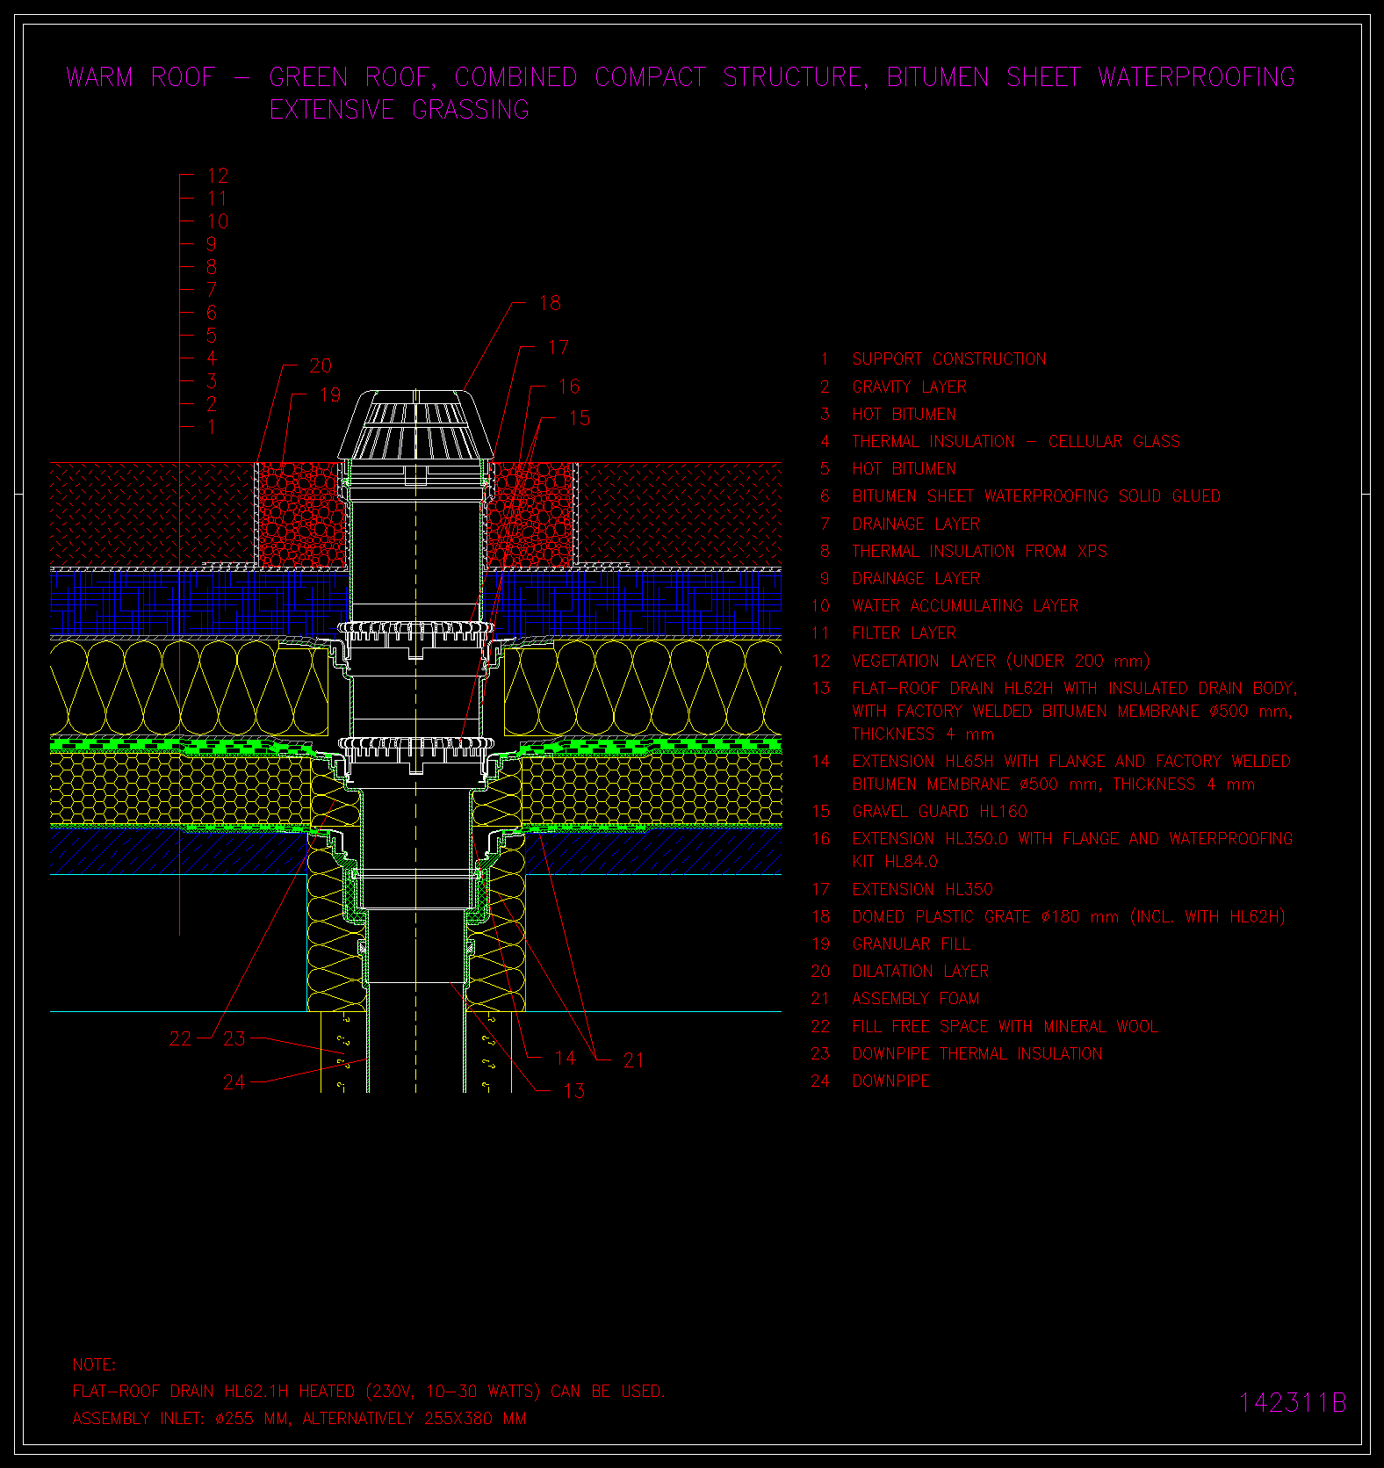Click callout number 15 in the drawing
The height and width of the screenshot is (1468, 1384).
click(x=580, y=419)
